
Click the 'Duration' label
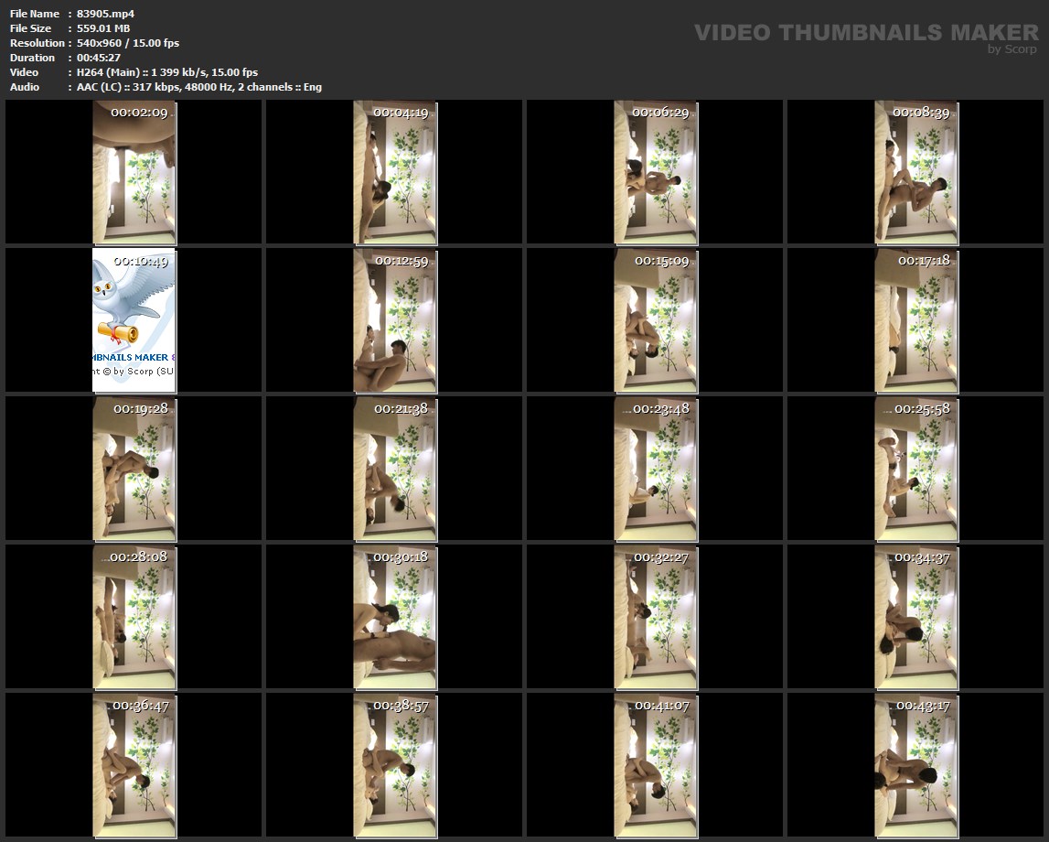click(32, 58)
